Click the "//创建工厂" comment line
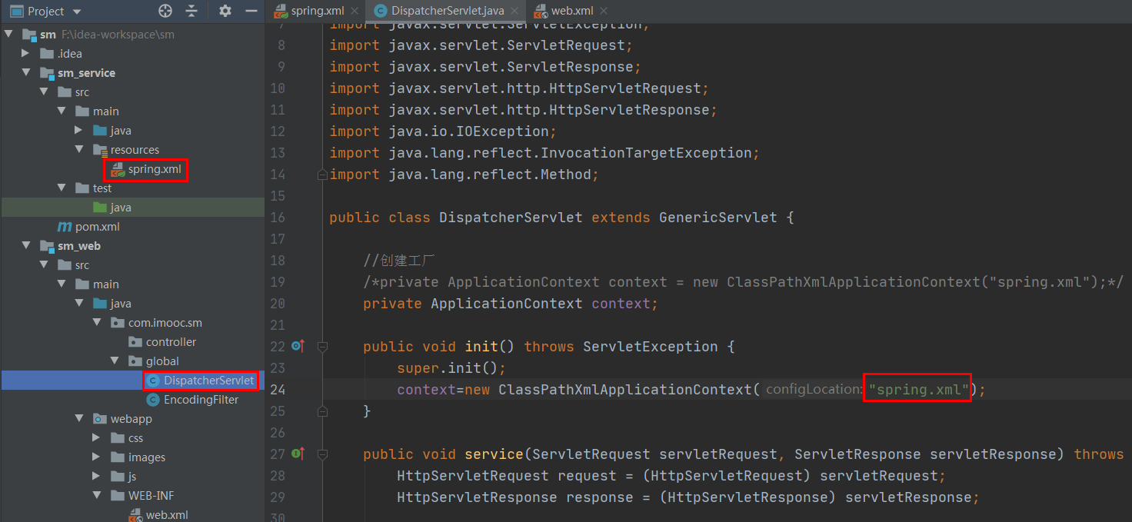The image size is (1132, 522). tap(400, 261)
